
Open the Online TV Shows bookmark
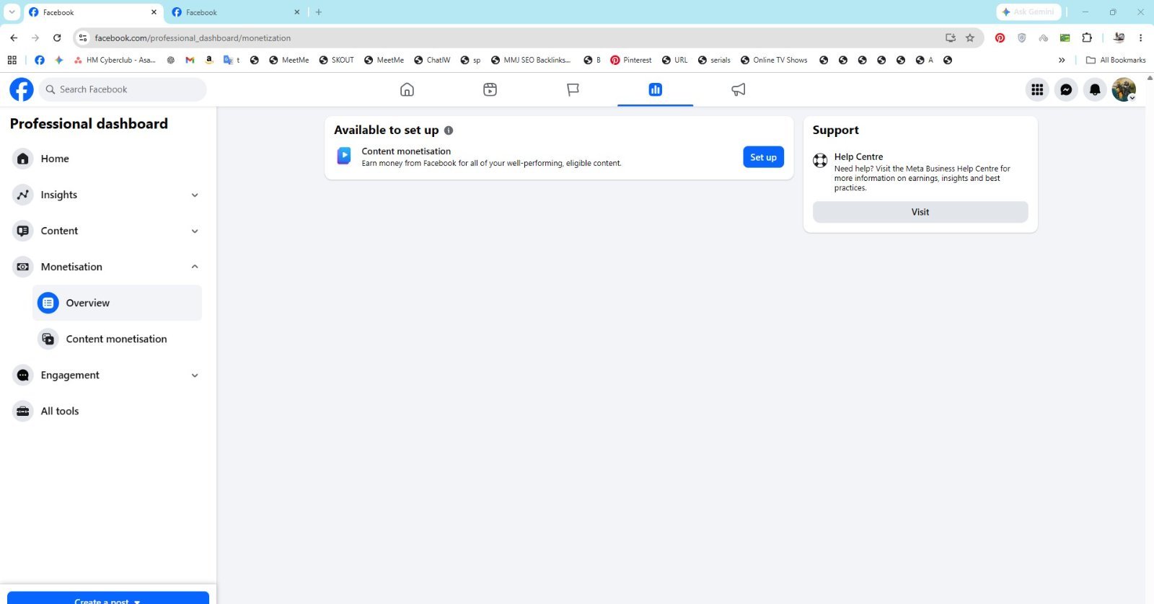coord(774,60)
